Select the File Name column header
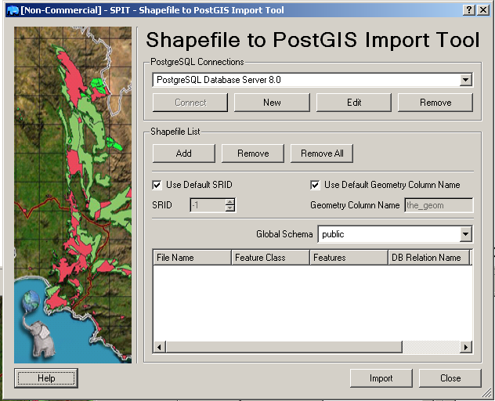495x401 pixels. pyautogui.click(x=192, y=258)
